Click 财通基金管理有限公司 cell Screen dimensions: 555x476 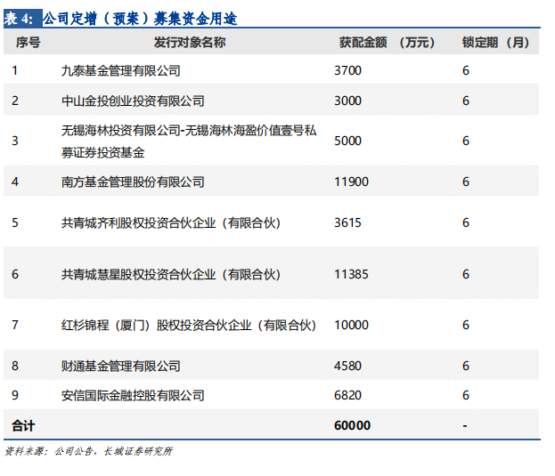[120, 366]
